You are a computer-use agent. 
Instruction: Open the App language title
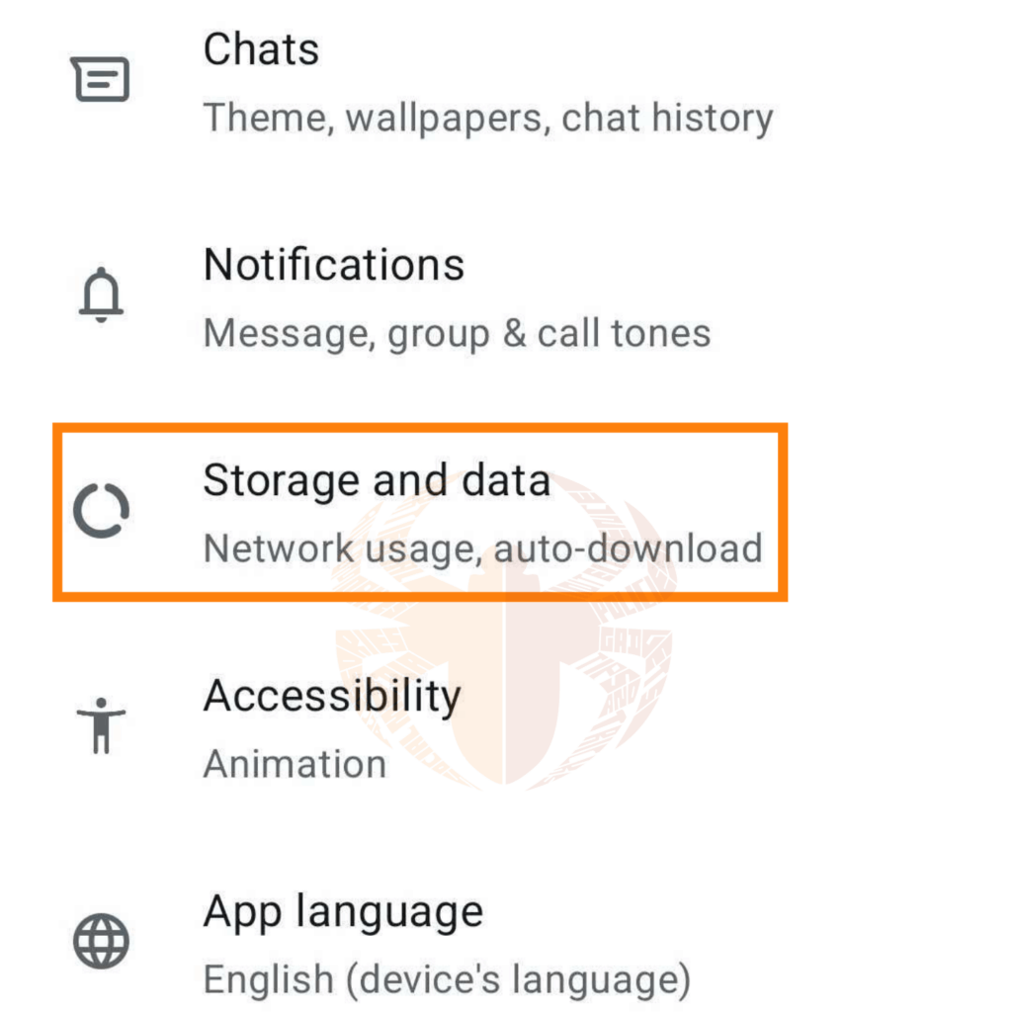(x=343, y=912)
